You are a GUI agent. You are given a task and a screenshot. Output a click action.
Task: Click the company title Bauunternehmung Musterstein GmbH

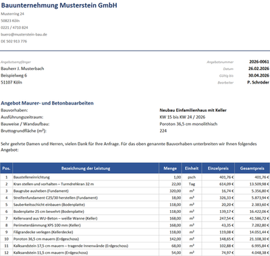click(59, 5)
